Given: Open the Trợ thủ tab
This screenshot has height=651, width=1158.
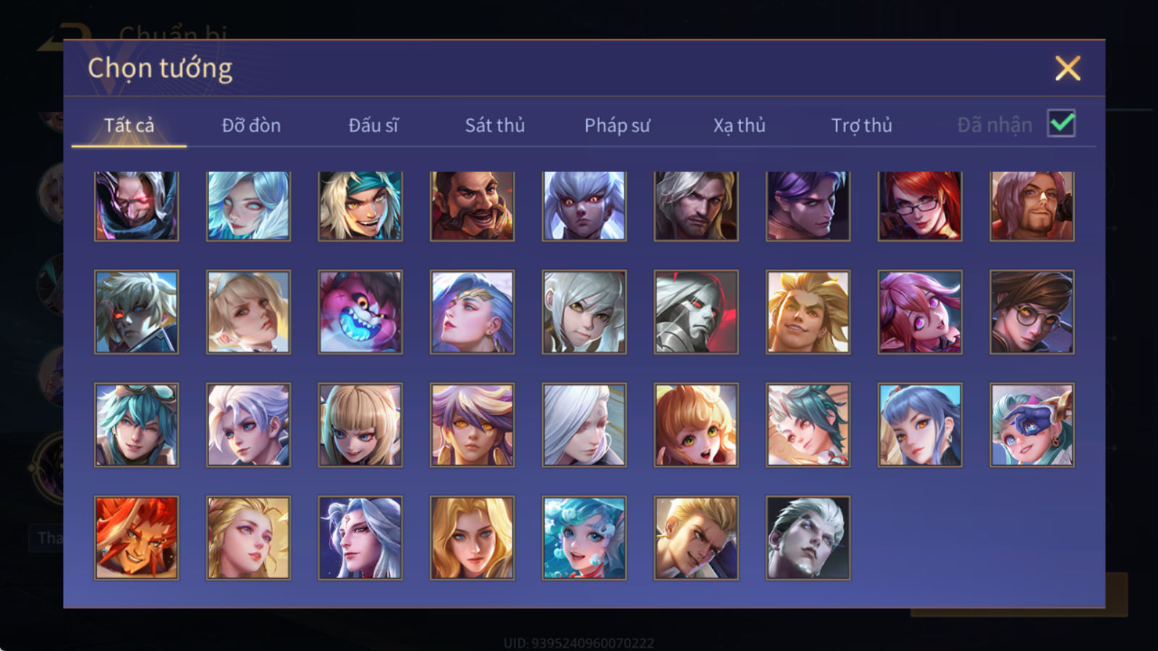Looking at the screenshot, I should coord(861,125).
